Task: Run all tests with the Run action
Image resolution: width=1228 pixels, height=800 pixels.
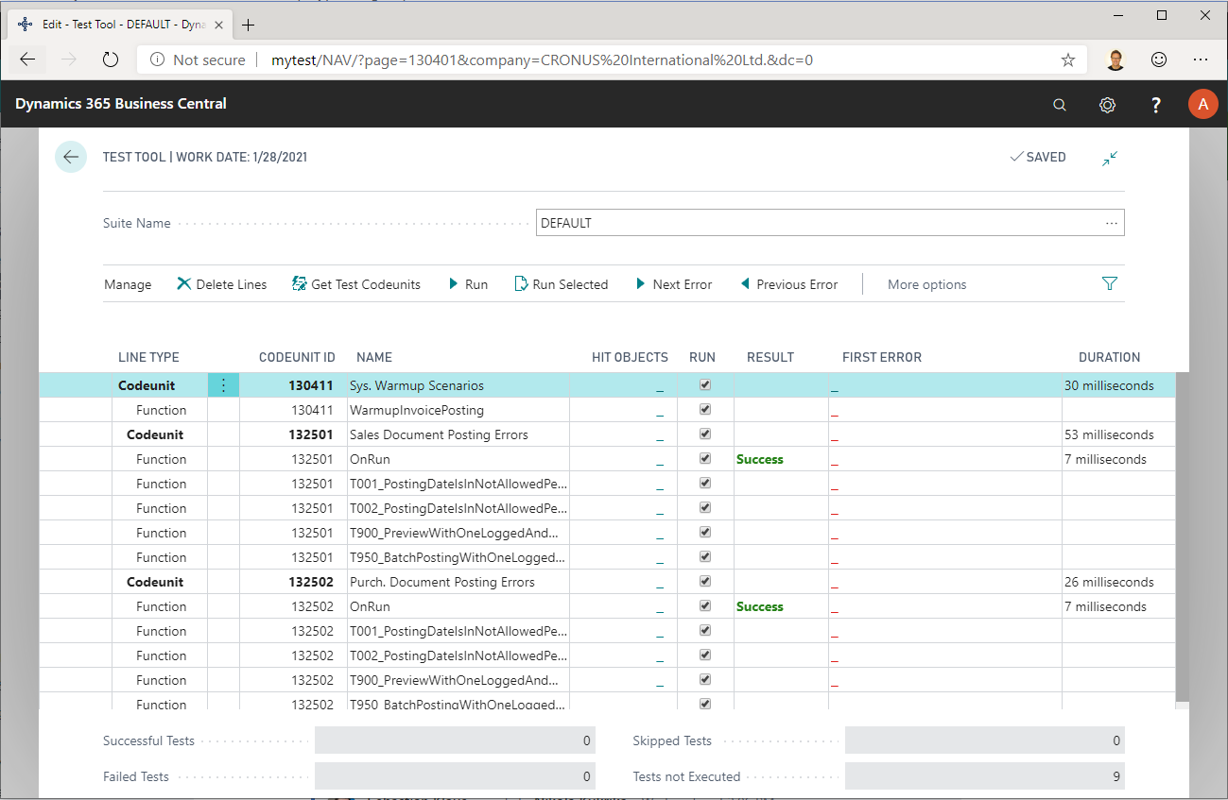Action: [x=468, y=284]
